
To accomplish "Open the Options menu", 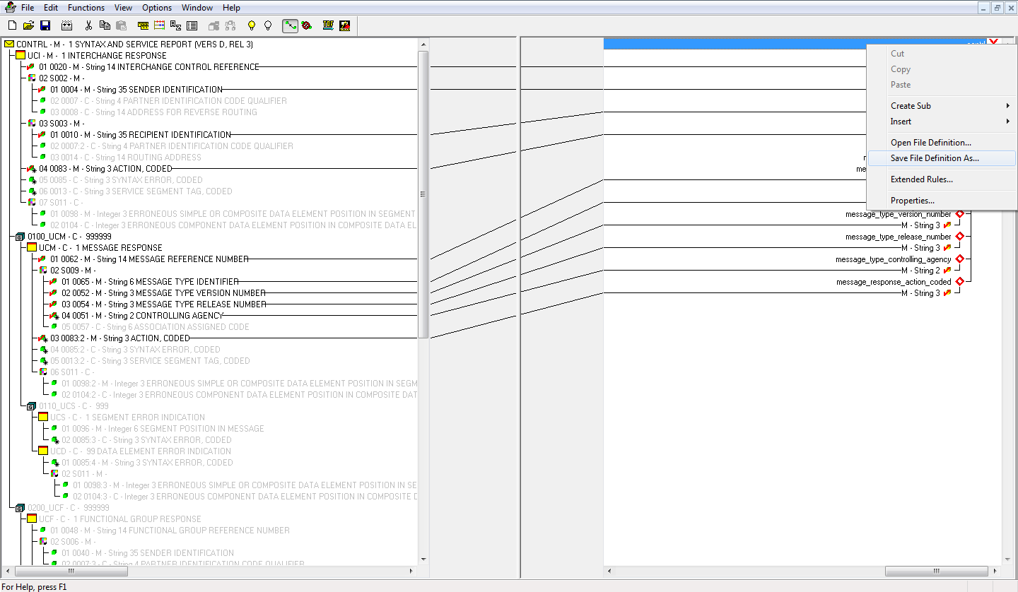I will [156, 8].
